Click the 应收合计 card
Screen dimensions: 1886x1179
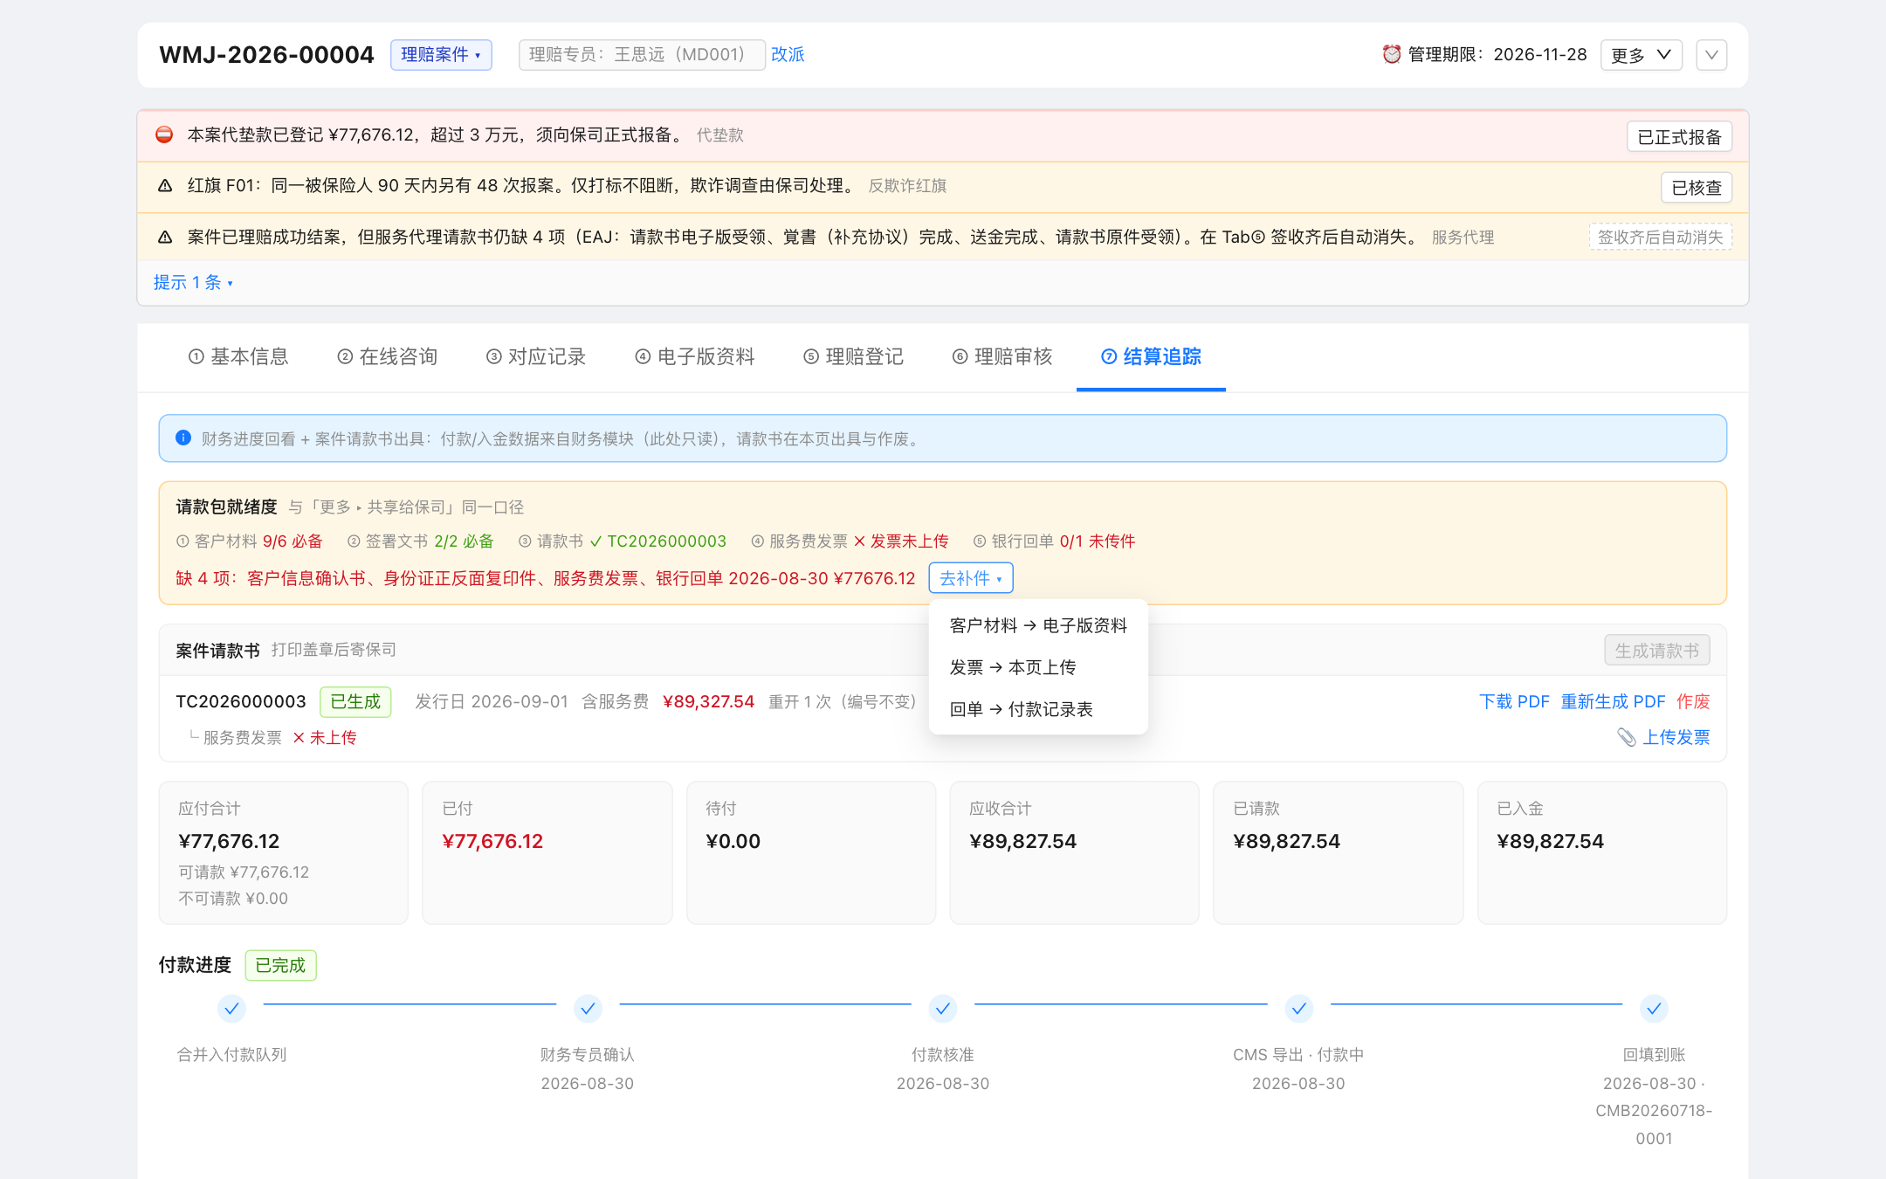(x=1075, y=852)
